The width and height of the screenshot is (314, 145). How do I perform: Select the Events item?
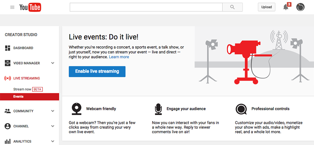click(29, 96)
